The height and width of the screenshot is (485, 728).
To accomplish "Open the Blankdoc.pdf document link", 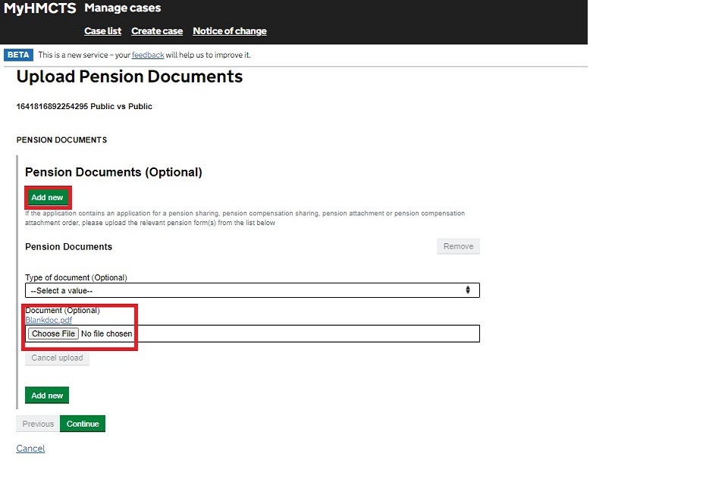I will click(x=49, y=320).
